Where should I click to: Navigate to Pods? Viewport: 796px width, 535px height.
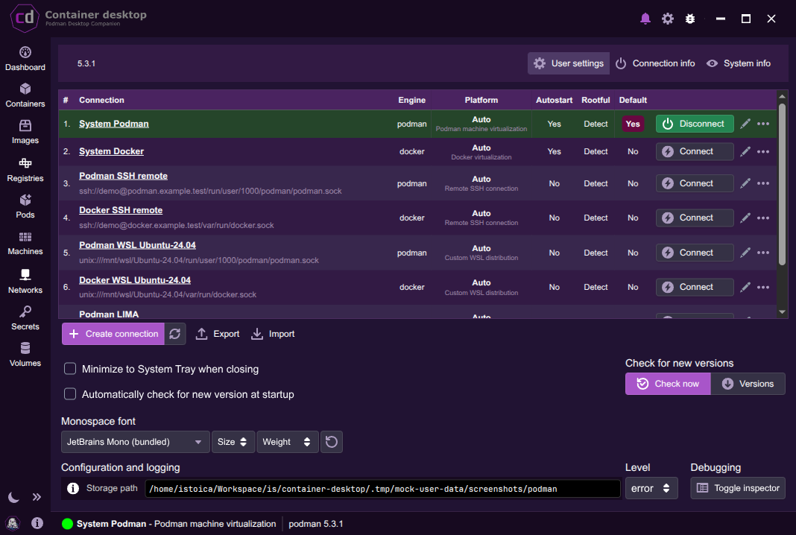pos(25,206)
